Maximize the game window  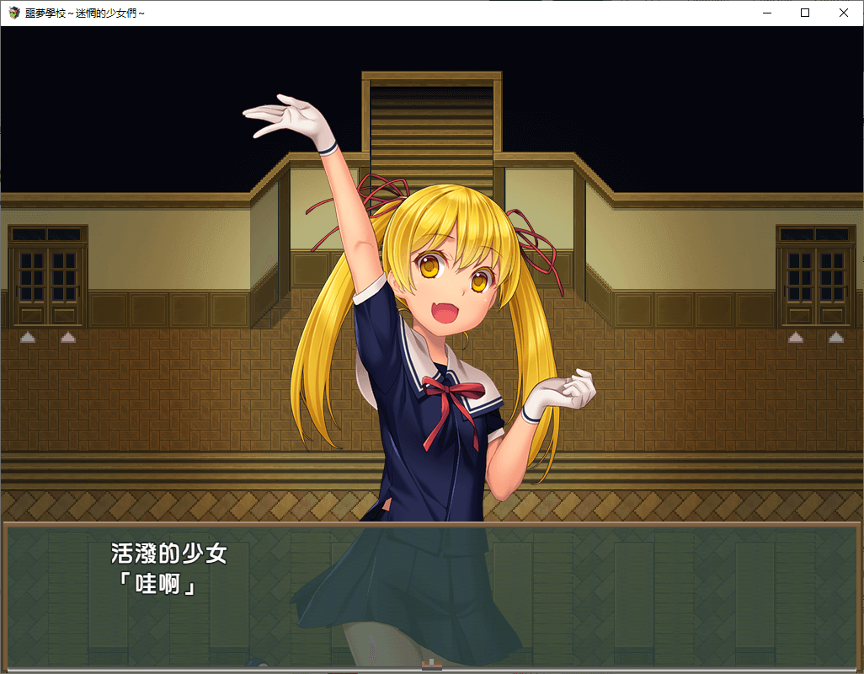coord(805,13)
